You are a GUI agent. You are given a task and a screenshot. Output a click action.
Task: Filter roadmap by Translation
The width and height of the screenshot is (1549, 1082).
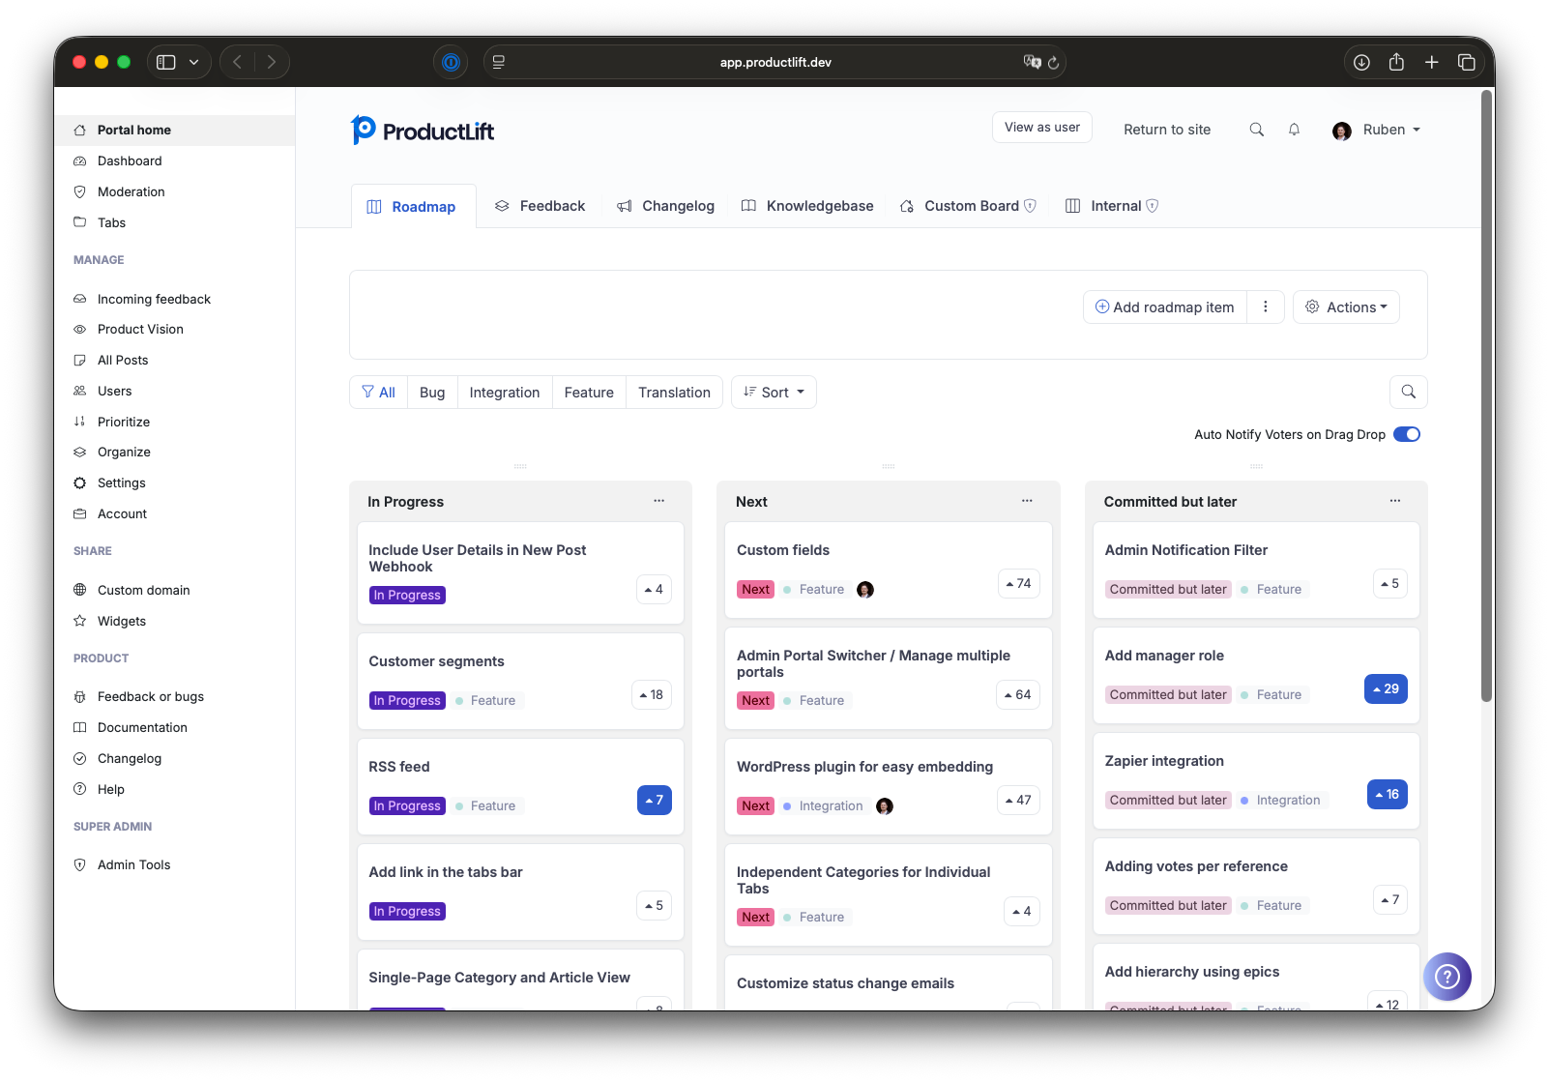674,392
